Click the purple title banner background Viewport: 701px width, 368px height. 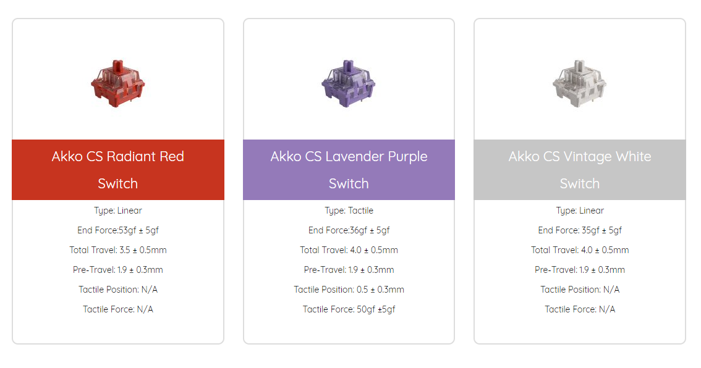point(349,170)
